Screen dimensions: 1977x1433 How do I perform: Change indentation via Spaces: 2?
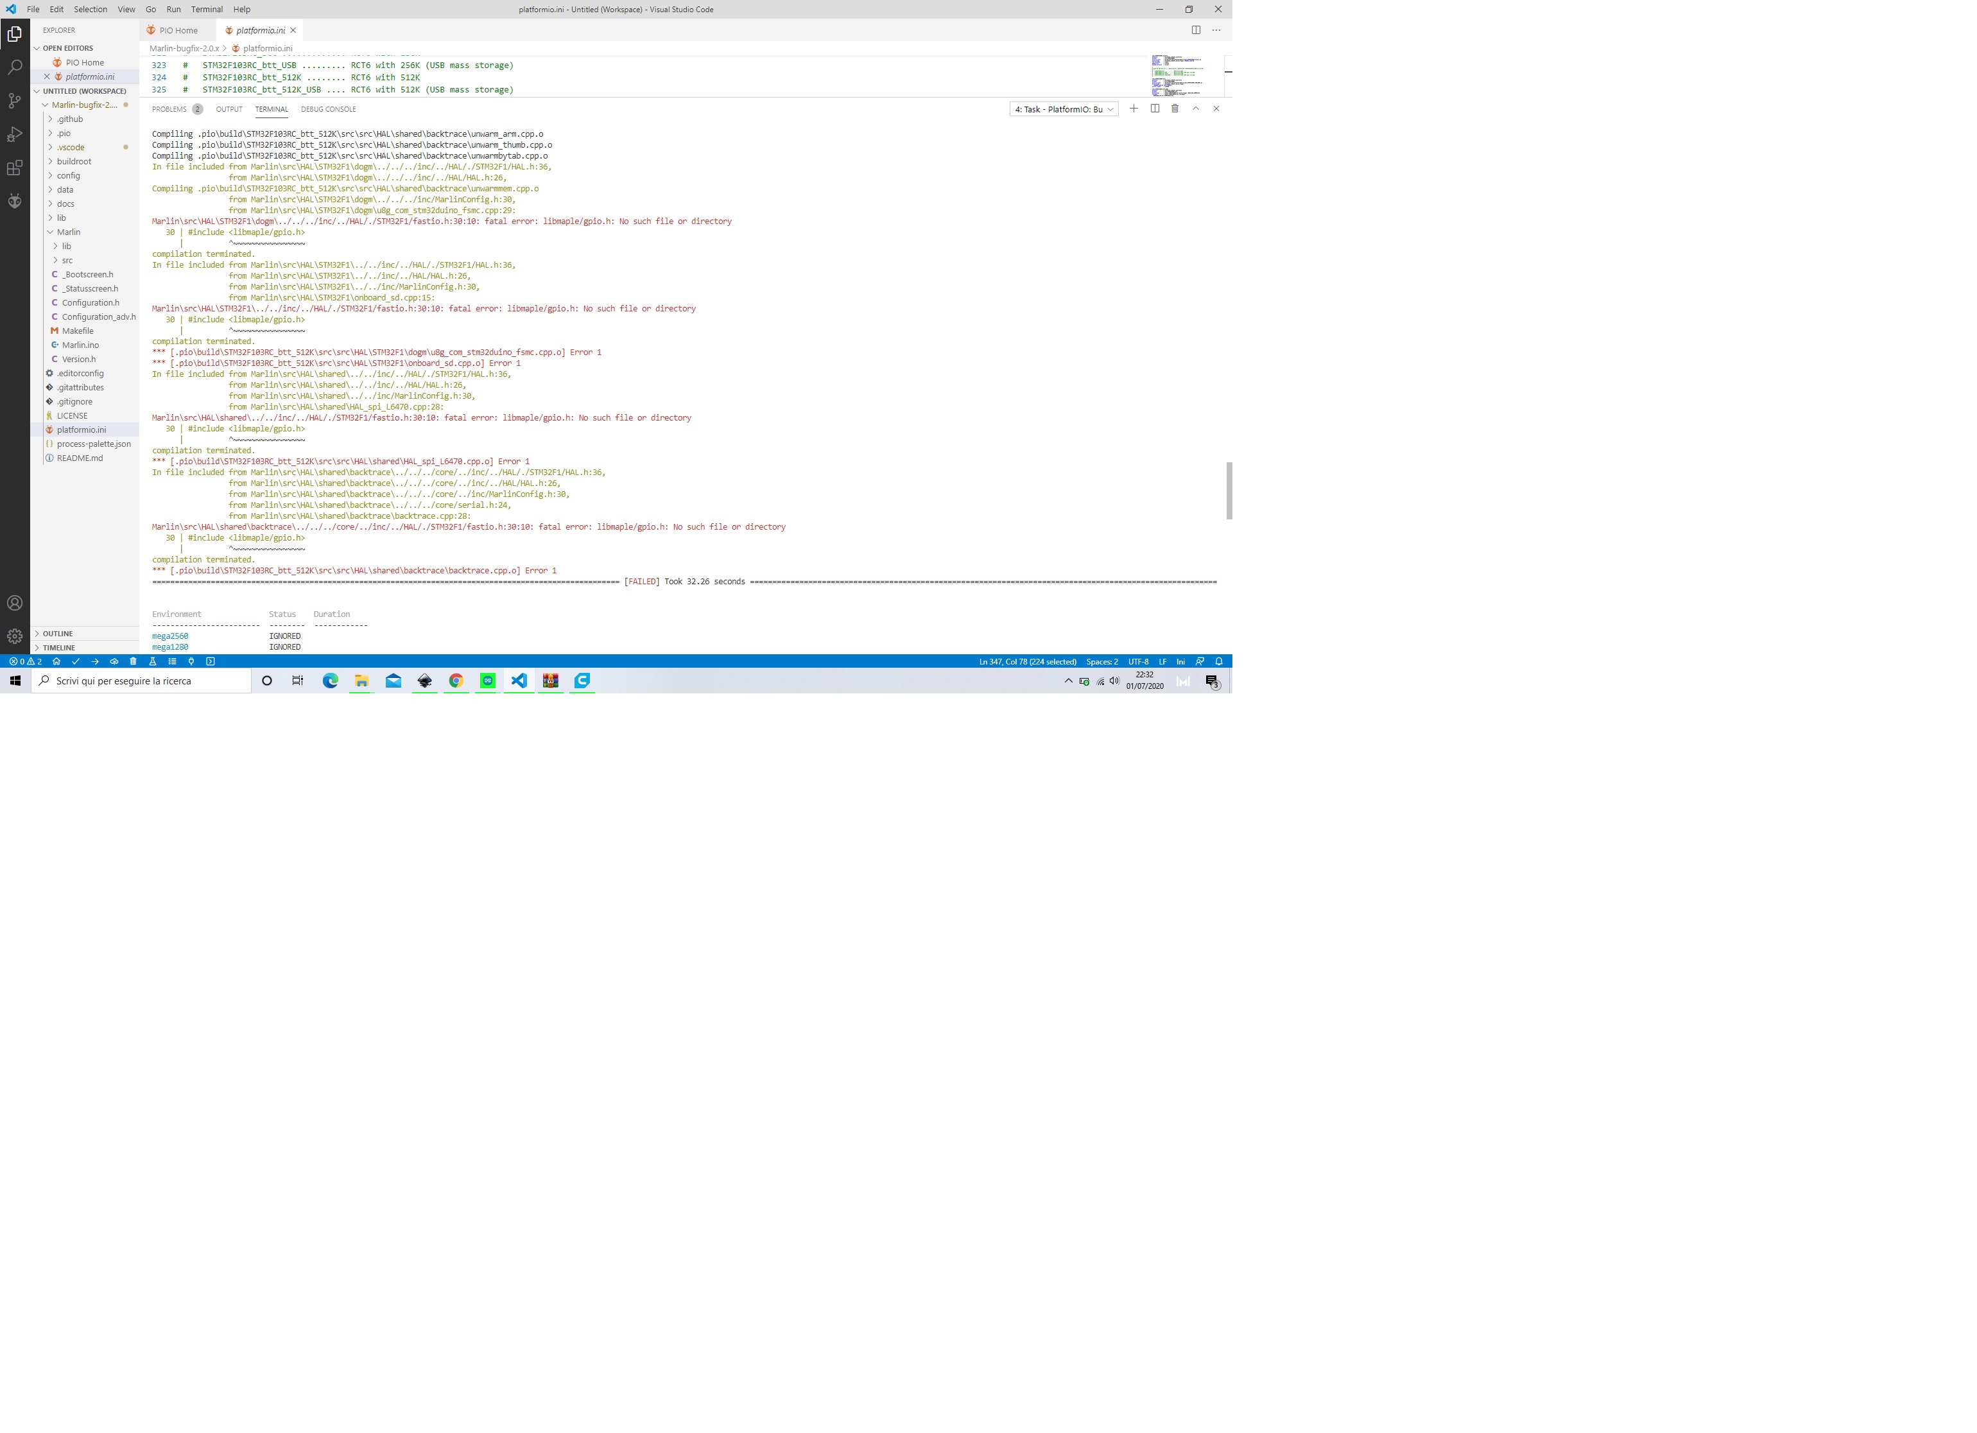point(1102,661)
